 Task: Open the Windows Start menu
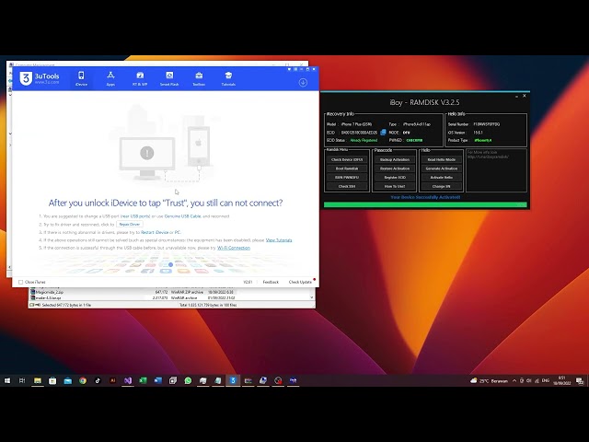tap(9, 380)
